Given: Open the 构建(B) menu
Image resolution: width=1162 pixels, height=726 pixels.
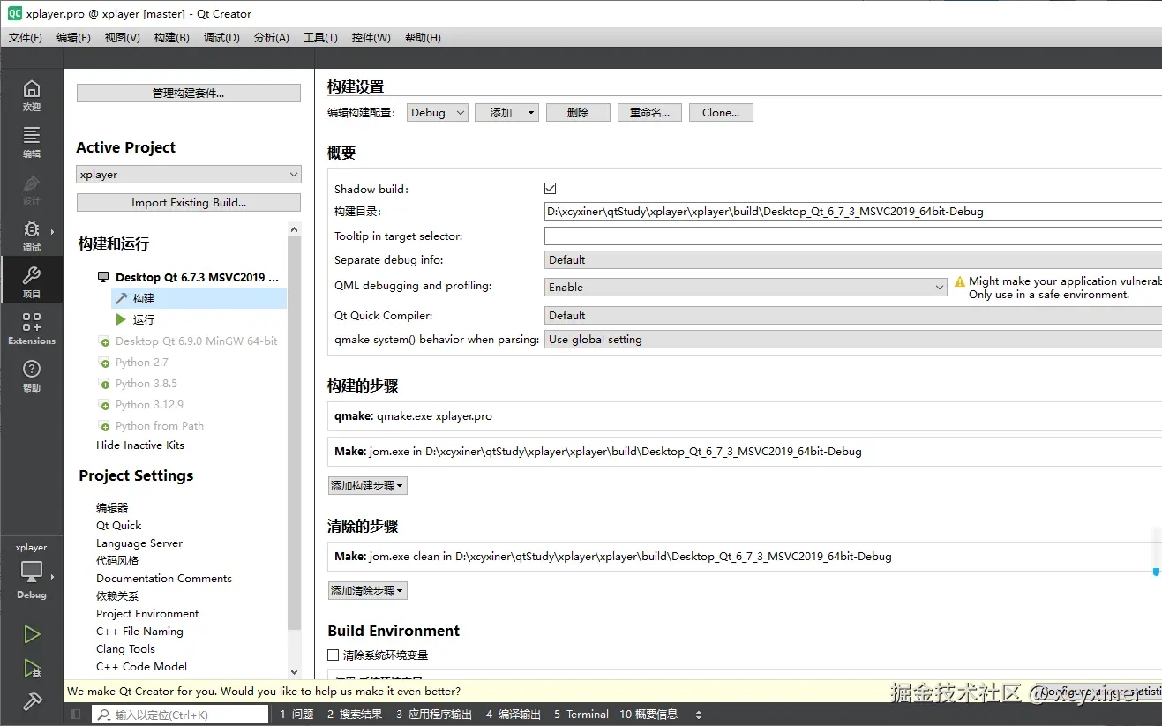Looking at the screenshot, I should coord(171,38).
